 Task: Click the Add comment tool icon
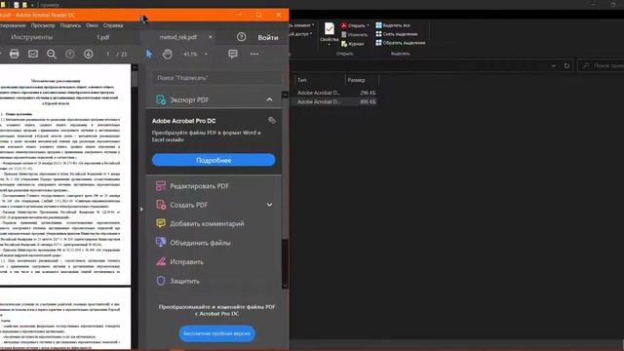point(161,223)
